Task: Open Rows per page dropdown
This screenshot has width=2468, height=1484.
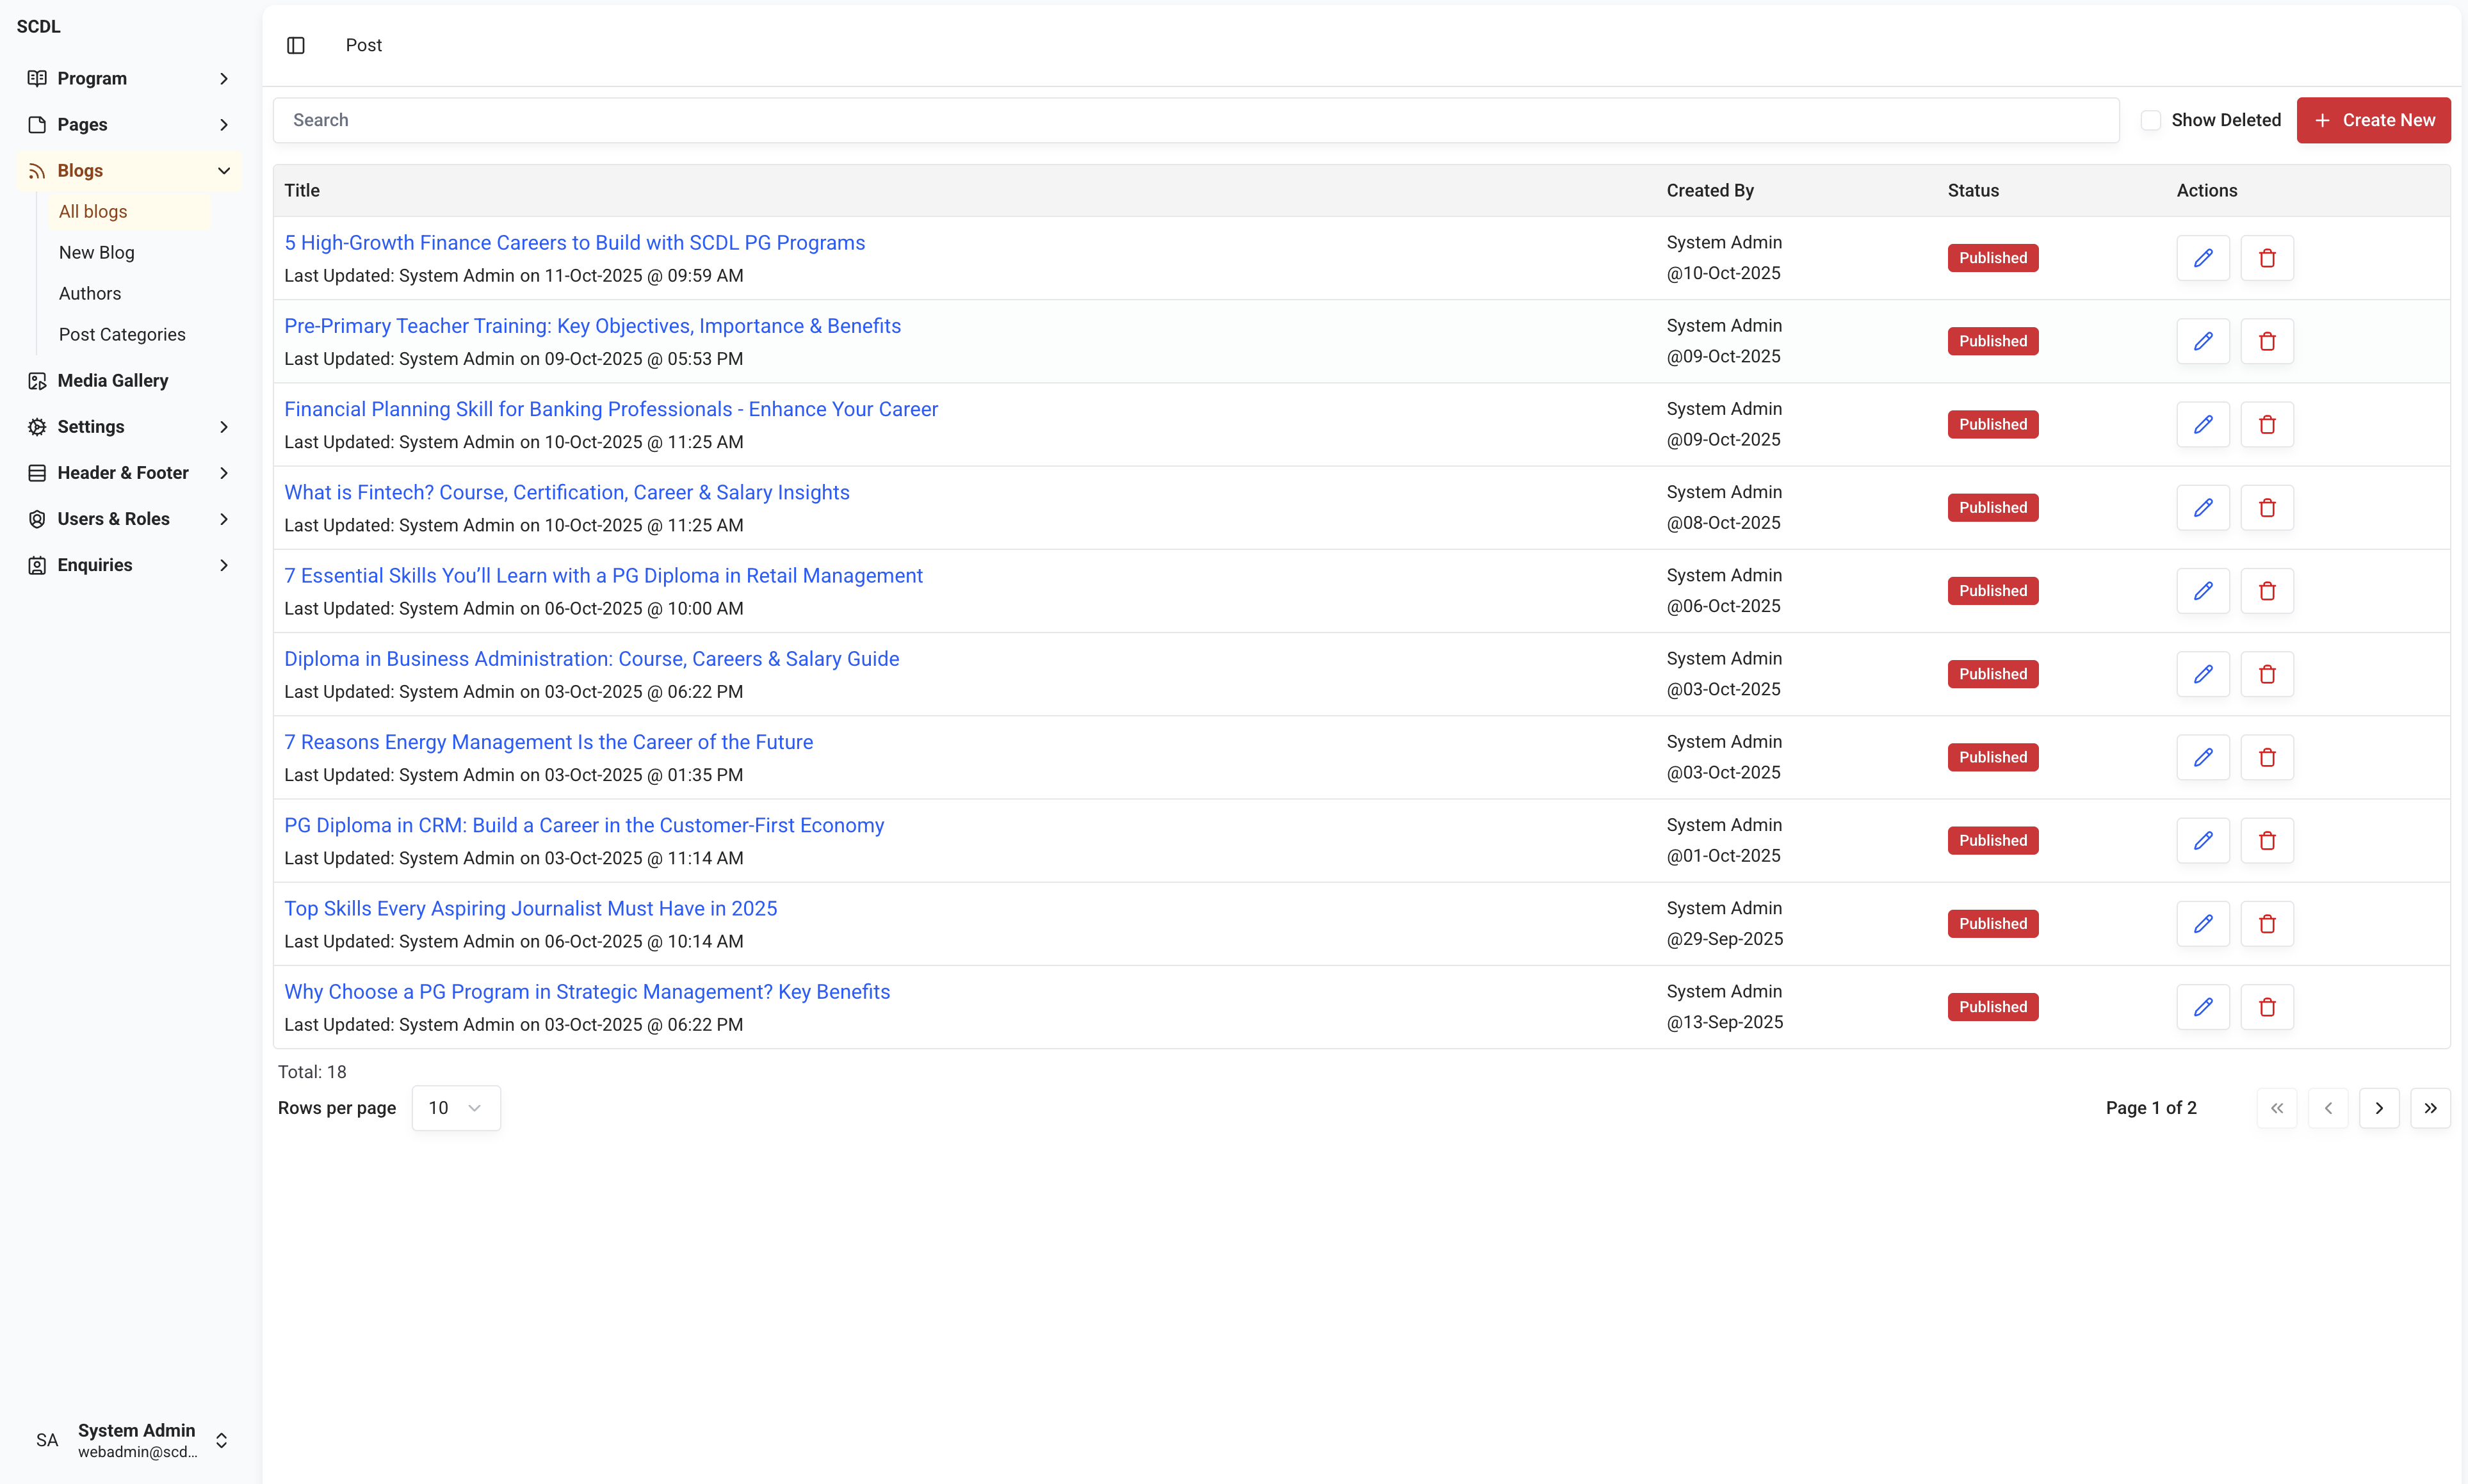Action: click(x=455, y=1108)
